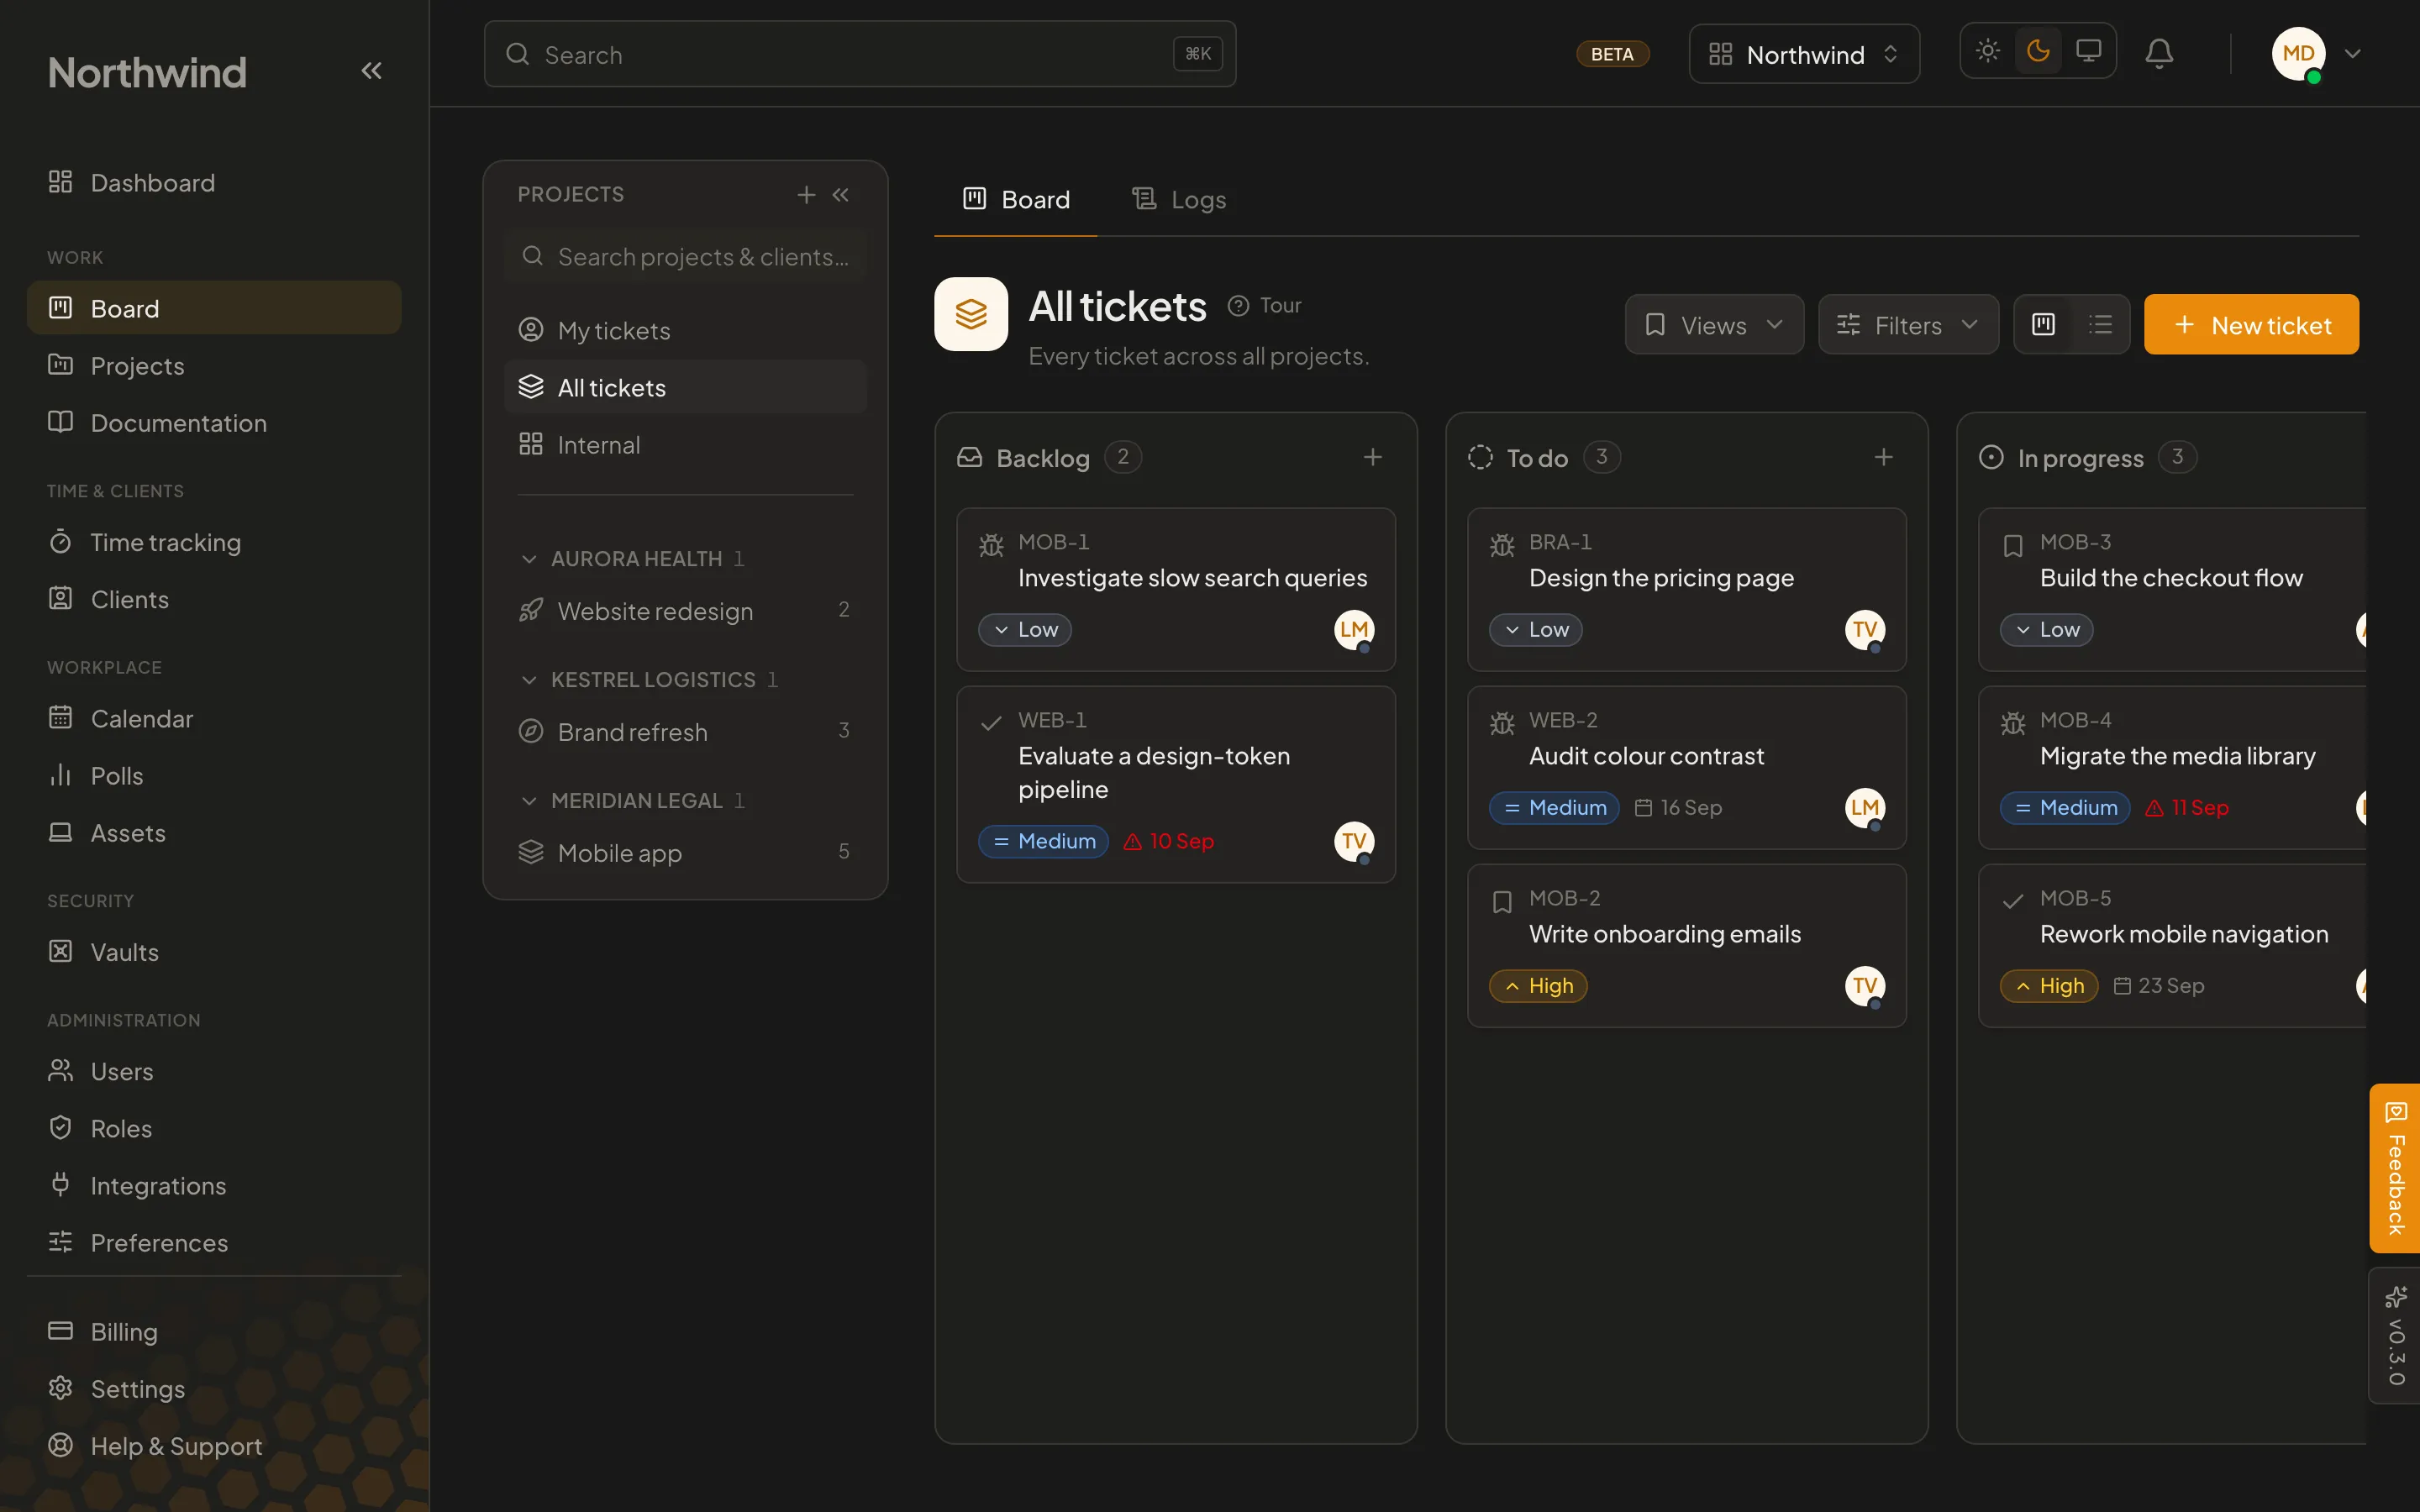Viewport: 2420px width, 1512px height.
Task: Click the checkmark icon on WEB-1 card
Action: 991,723
